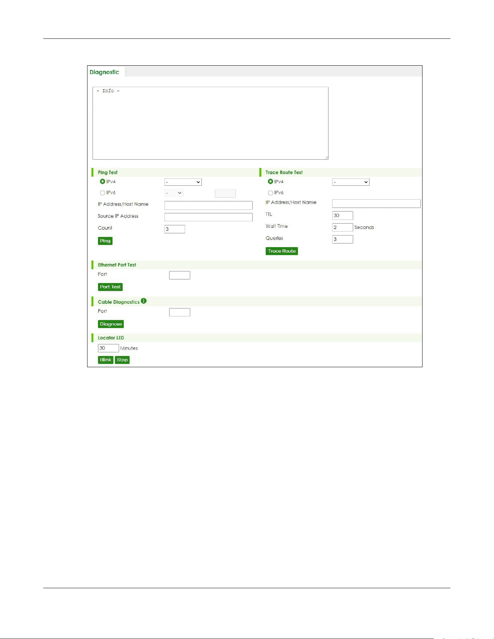Focus Ping Test IP Address/Host Name field

[208, 205]
